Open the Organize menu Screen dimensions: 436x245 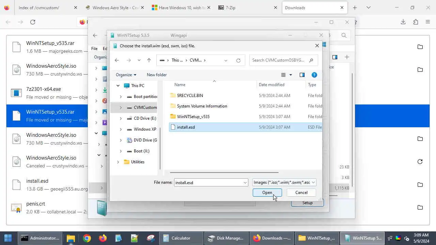click(x=126, y=75)
